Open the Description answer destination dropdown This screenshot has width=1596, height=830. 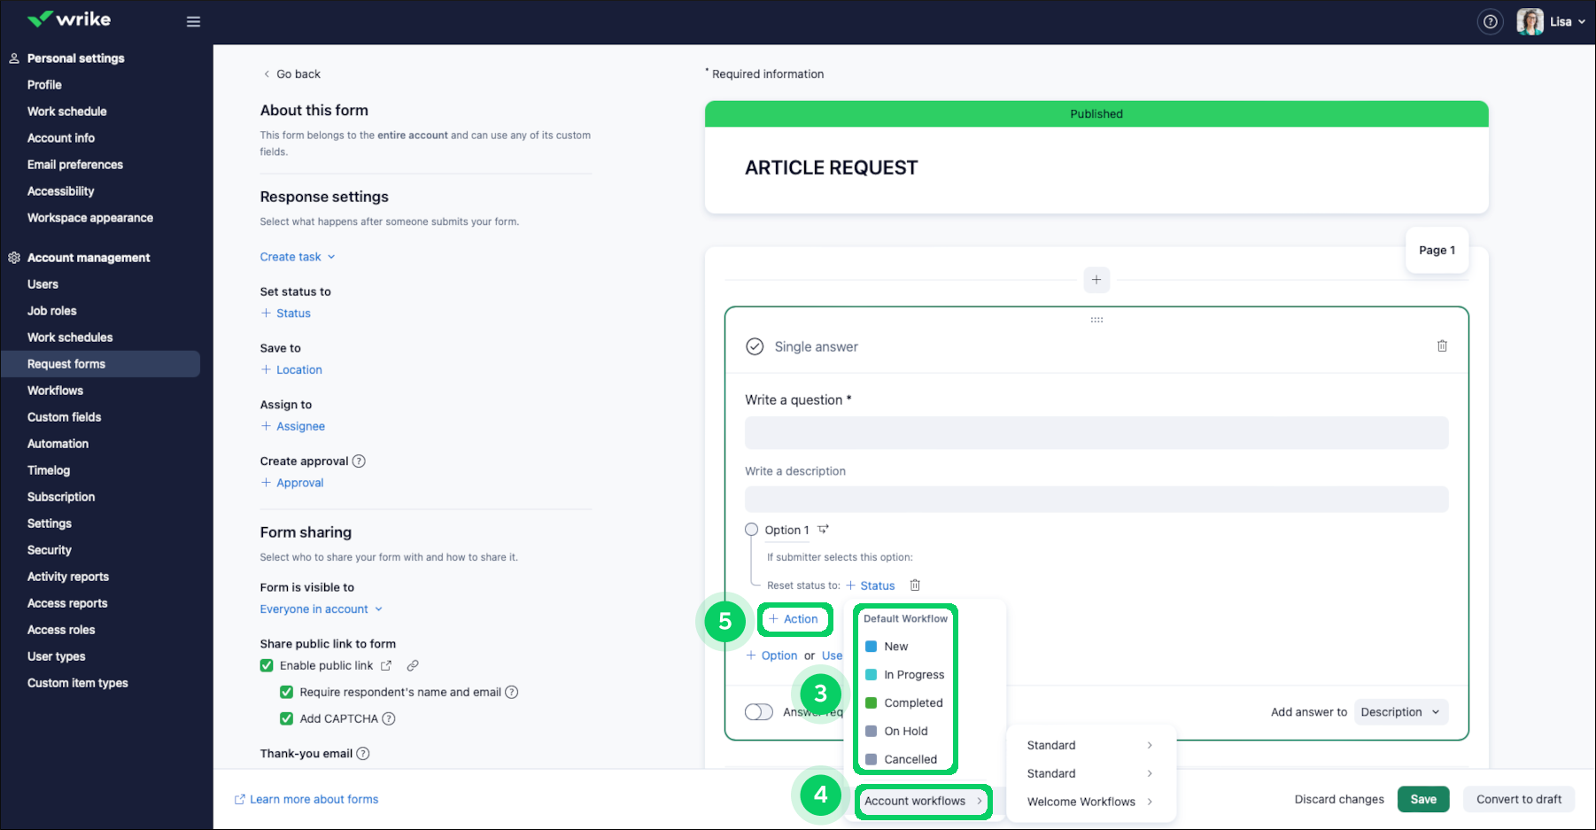coord(1400,712)
